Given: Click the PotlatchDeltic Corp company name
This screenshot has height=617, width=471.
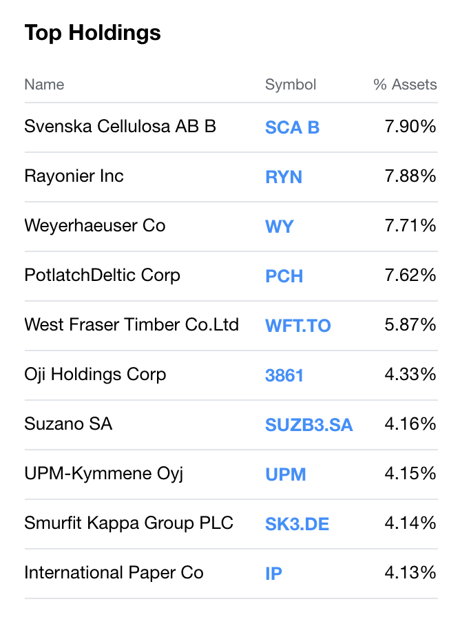Looking at the screenshot, I should 102,275.
